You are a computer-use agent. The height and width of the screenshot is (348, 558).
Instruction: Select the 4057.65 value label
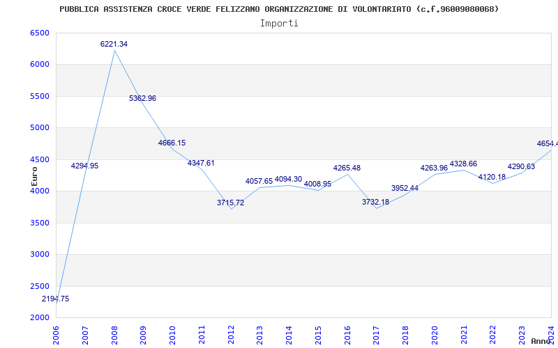pos(259,181)
